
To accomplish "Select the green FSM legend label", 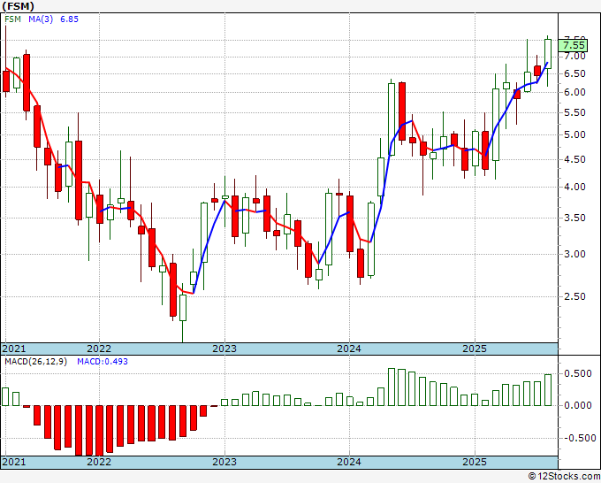I will pos(12,19).
